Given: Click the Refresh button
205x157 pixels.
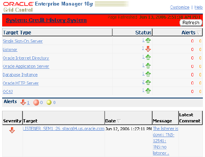Looking at the screenshot, I should point(191,22).
